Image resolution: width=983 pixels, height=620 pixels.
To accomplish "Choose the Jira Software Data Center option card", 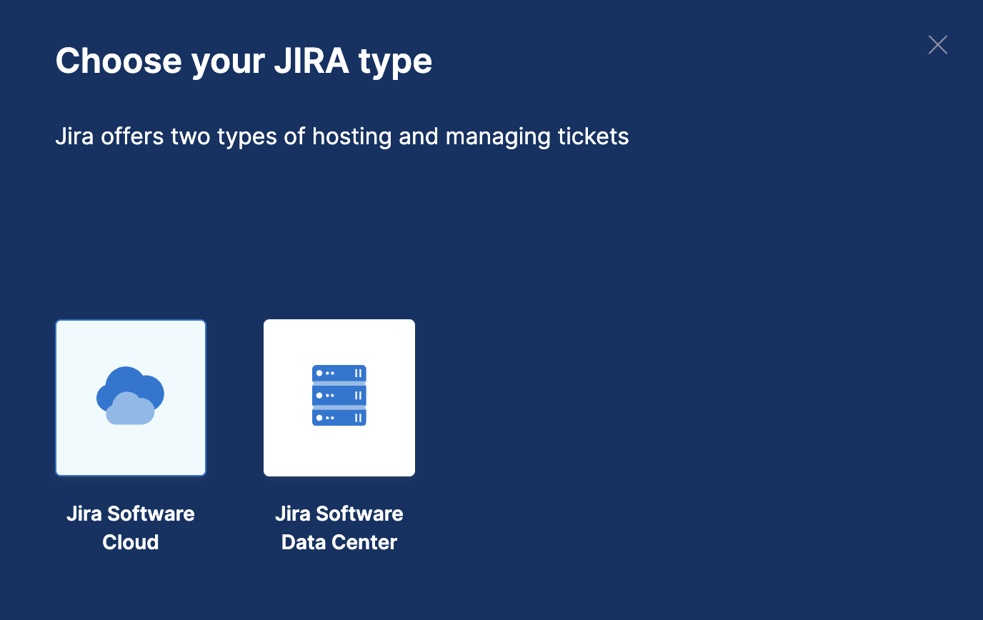I will (339, 398).
